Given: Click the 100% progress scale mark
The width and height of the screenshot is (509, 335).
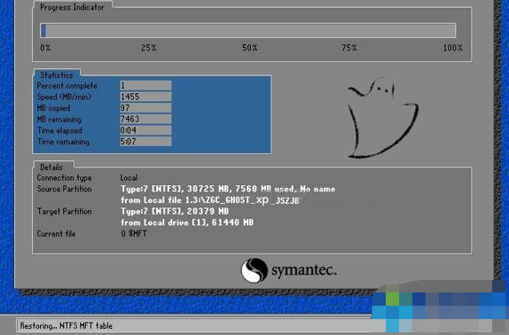Looking at the screenshot, I should (453, 48).
